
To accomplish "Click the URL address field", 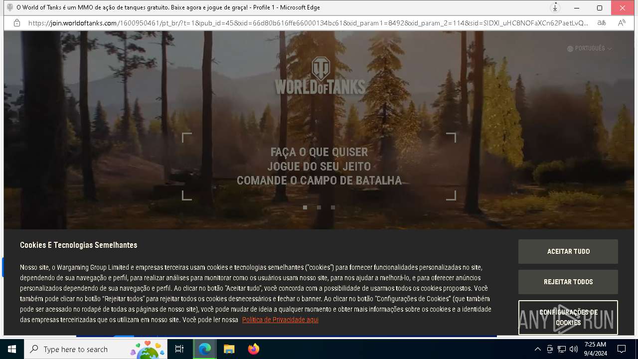I will (308, 23).
